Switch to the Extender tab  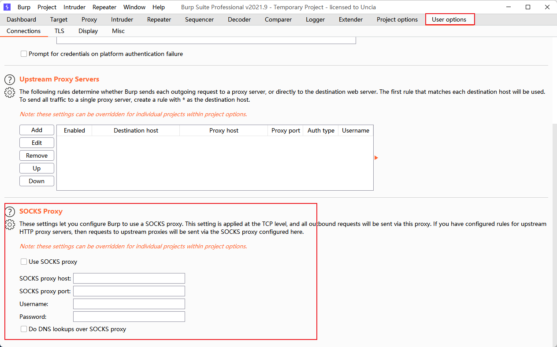coord(351,19)
